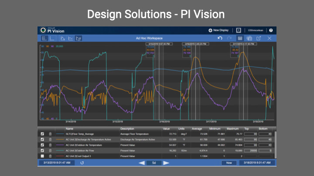Select the 3/17/2019 cursor timestamp flag
This screenshot has height=176, width=314.
coord(243,44)
